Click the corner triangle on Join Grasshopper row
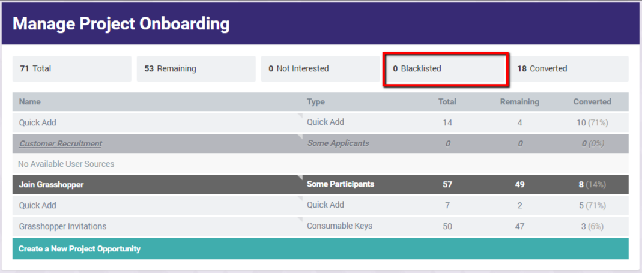The width and height of the screenshot is (642, 273). tap(300, 178)
